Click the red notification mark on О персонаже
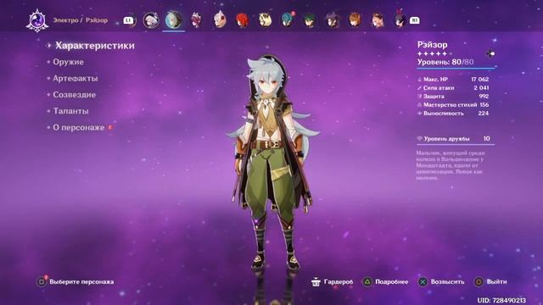The image size is (543, 305). click(x=109, y=127)
